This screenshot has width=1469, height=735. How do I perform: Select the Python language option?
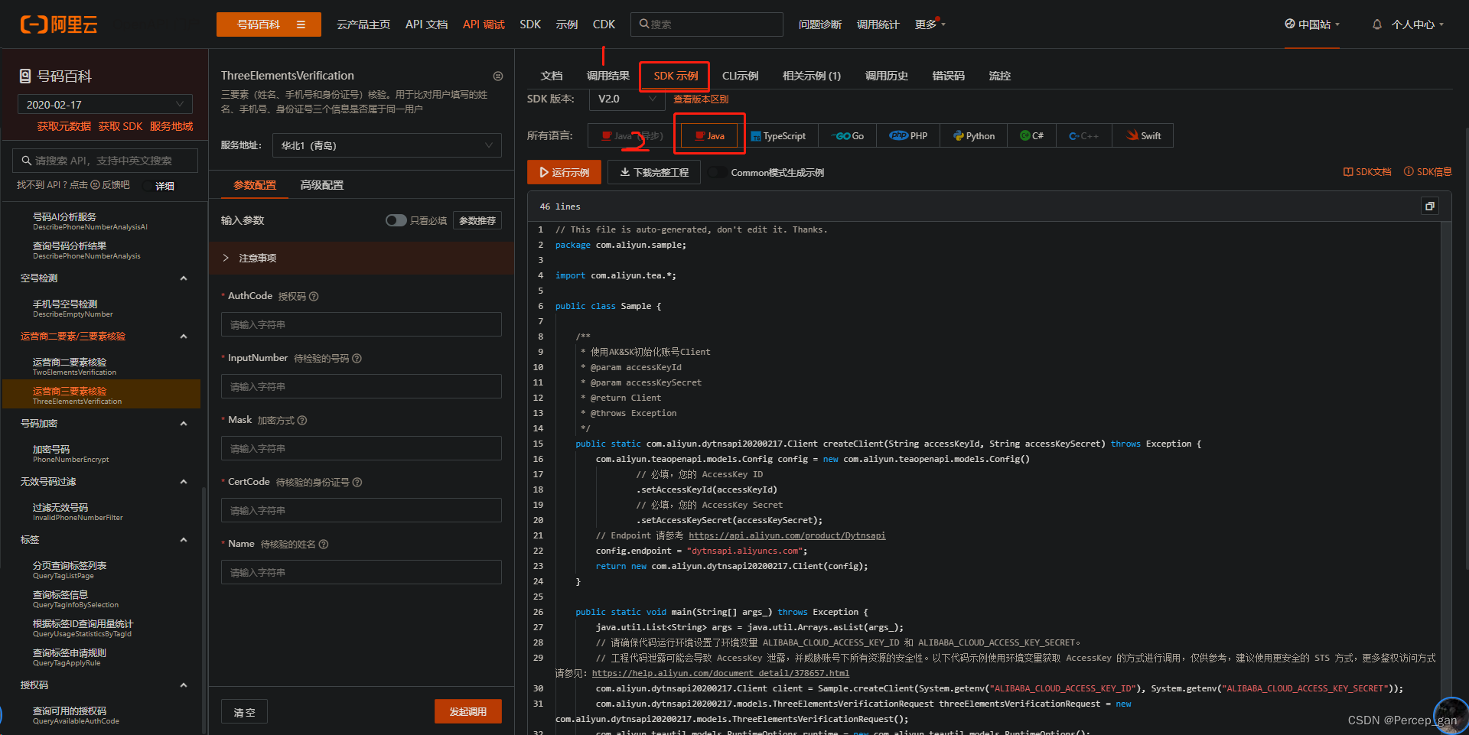[x=974, y=136]
